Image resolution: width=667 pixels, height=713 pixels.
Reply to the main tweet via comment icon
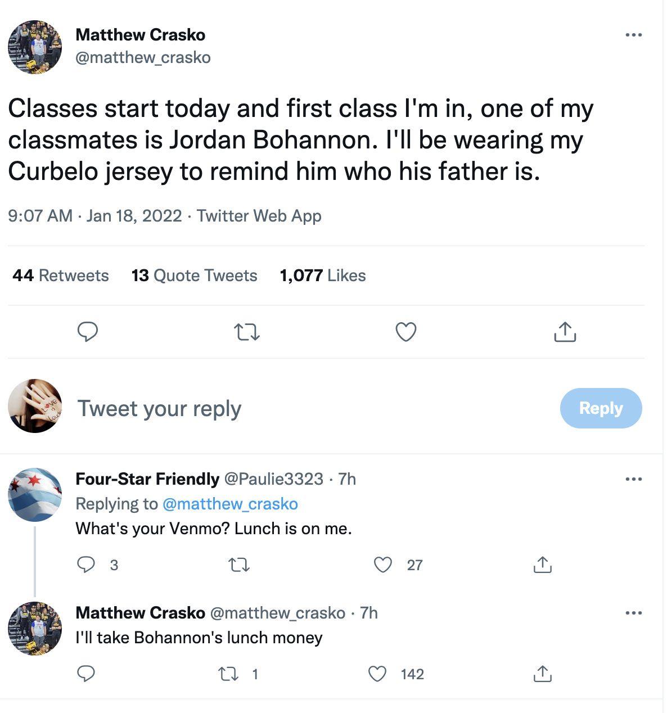[88, 332]
